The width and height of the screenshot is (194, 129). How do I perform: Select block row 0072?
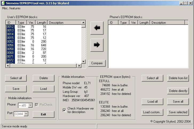click(x=44, y=60)
